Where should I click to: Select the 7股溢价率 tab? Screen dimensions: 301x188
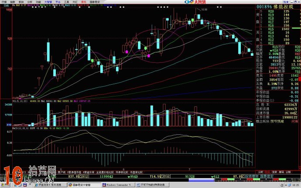[89, 172]
